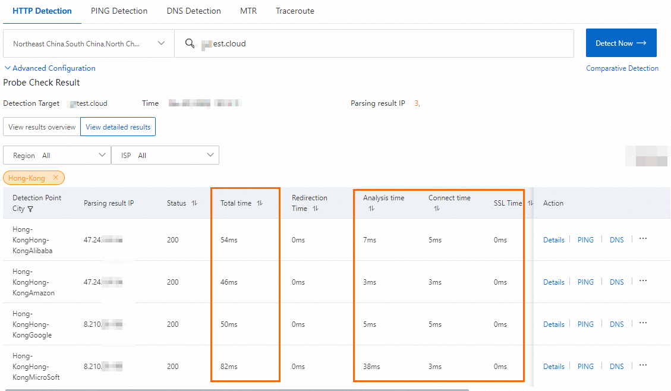The height and width of the screenshot is (391, 671).
Task: Open the Region All dropdown
Action: pos(57,155)
